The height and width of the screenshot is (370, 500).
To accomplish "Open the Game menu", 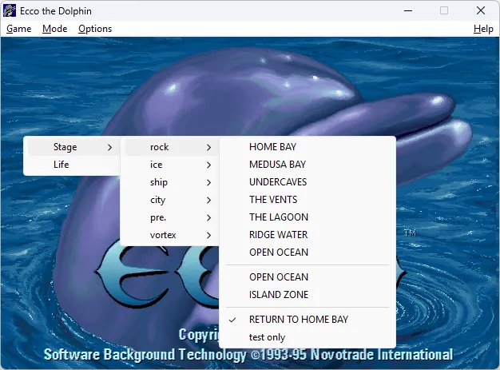I will coord(19,29).
